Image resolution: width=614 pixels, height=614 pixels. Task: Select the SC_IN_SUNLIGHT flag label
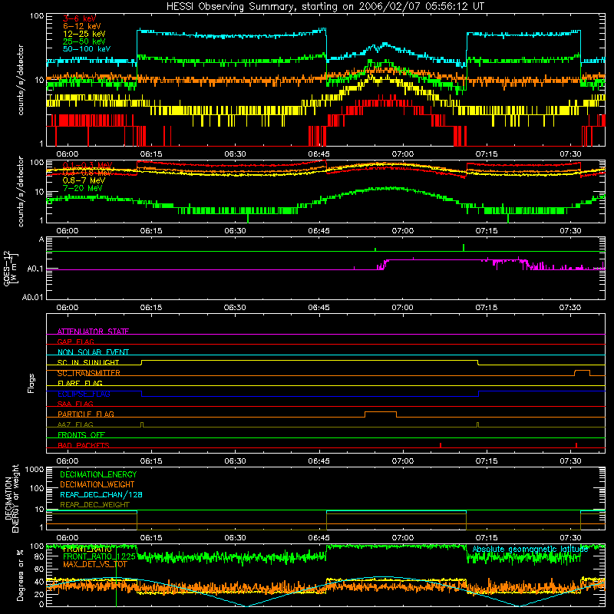pyautogui.click(x=88, y=362)
